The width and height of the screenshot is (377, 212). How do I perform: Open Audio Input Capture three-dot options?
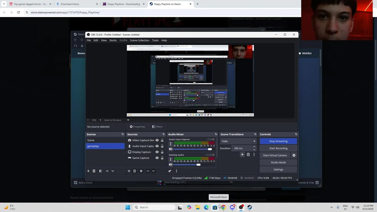171,144
